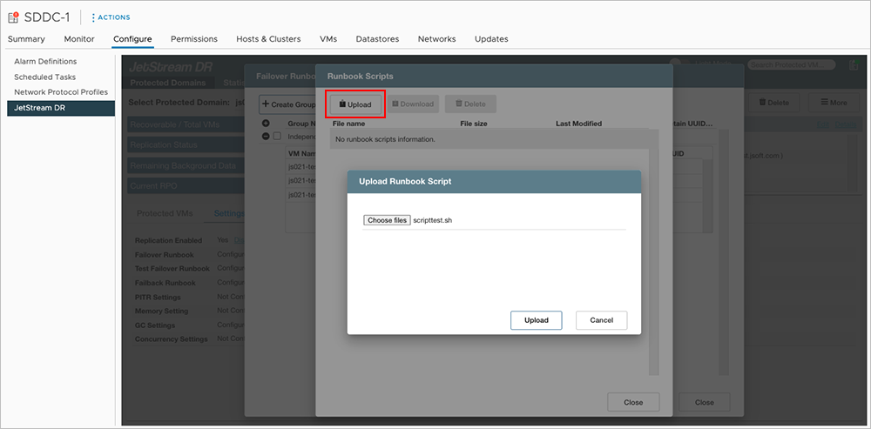Open Scheduled Tasks in the sidebar
Viewport: 871px width, 429px height.
click(x=45, y=77)
